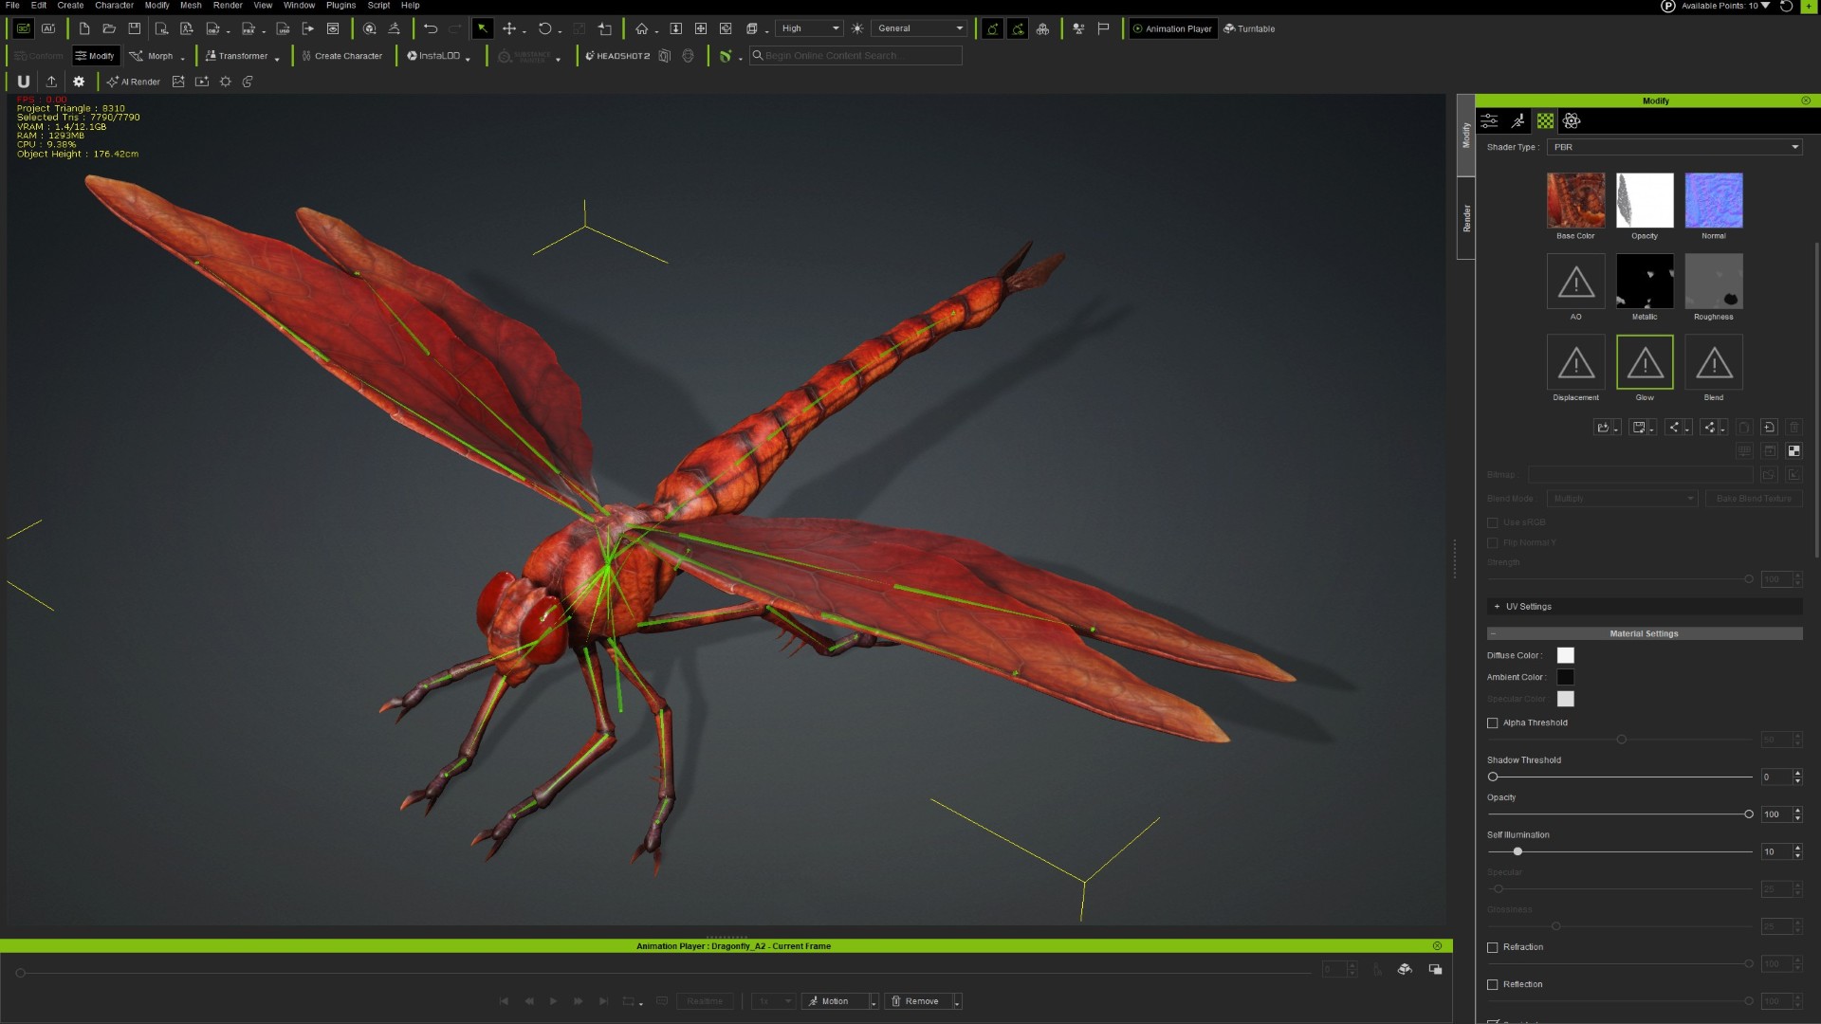
Task: Click the sun lighting icon beside High
Action: (857, 28)
